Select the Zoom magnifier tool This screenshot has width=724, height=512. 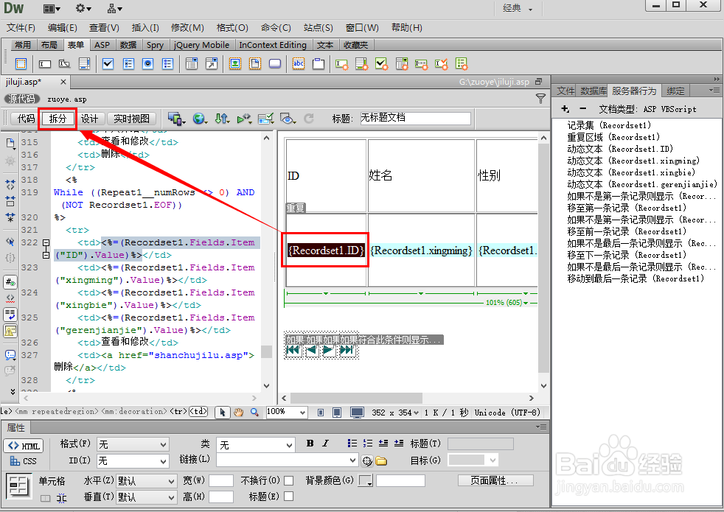pos(254,413)
